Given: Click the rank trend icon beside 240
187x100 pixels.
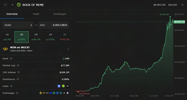Looking at the screenshot, I should [x=64, y=59].
